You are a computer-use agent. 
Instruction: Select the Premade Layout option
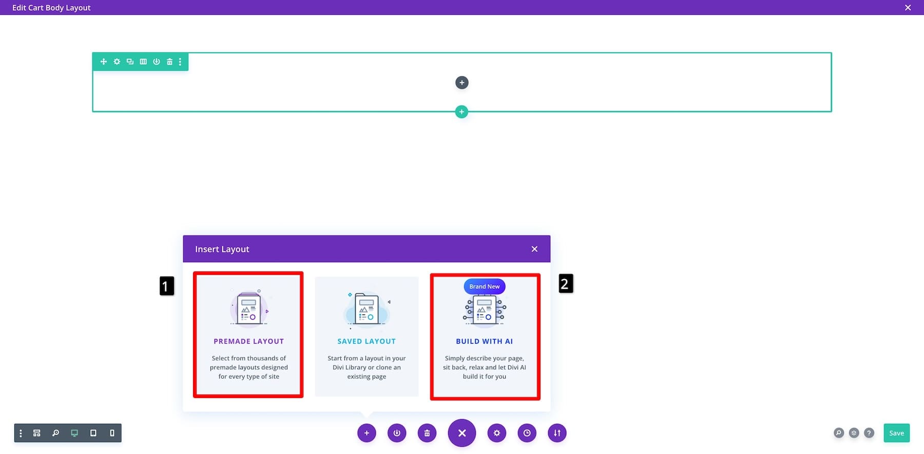(x=248, y=335)
